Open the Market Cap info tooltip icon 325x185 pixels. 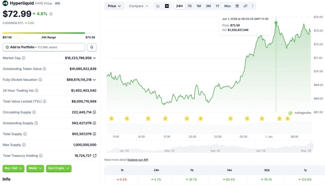tap(23, 58)
